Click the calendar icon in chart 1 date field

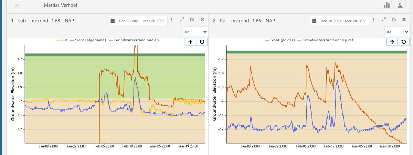[x=113, y=21]
